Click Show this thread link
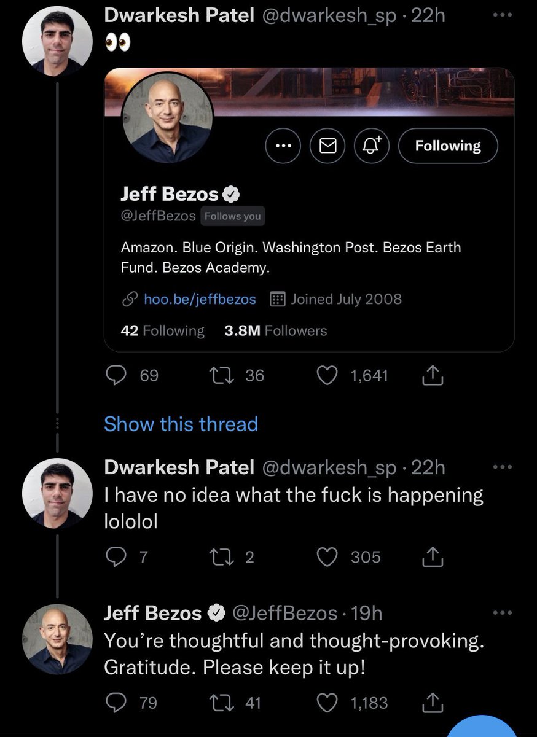This screenshot has width=537, height=737. [x=181, y=424]
